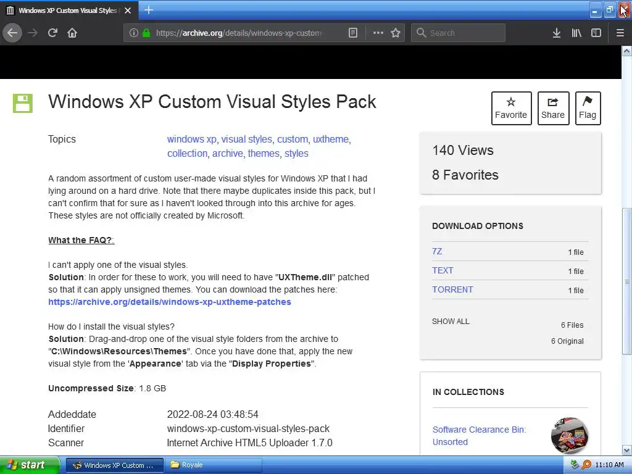This screenshot has width=632, height=474.
Task: Click the magnifier system tray icon
Action: tap(586, 465)
